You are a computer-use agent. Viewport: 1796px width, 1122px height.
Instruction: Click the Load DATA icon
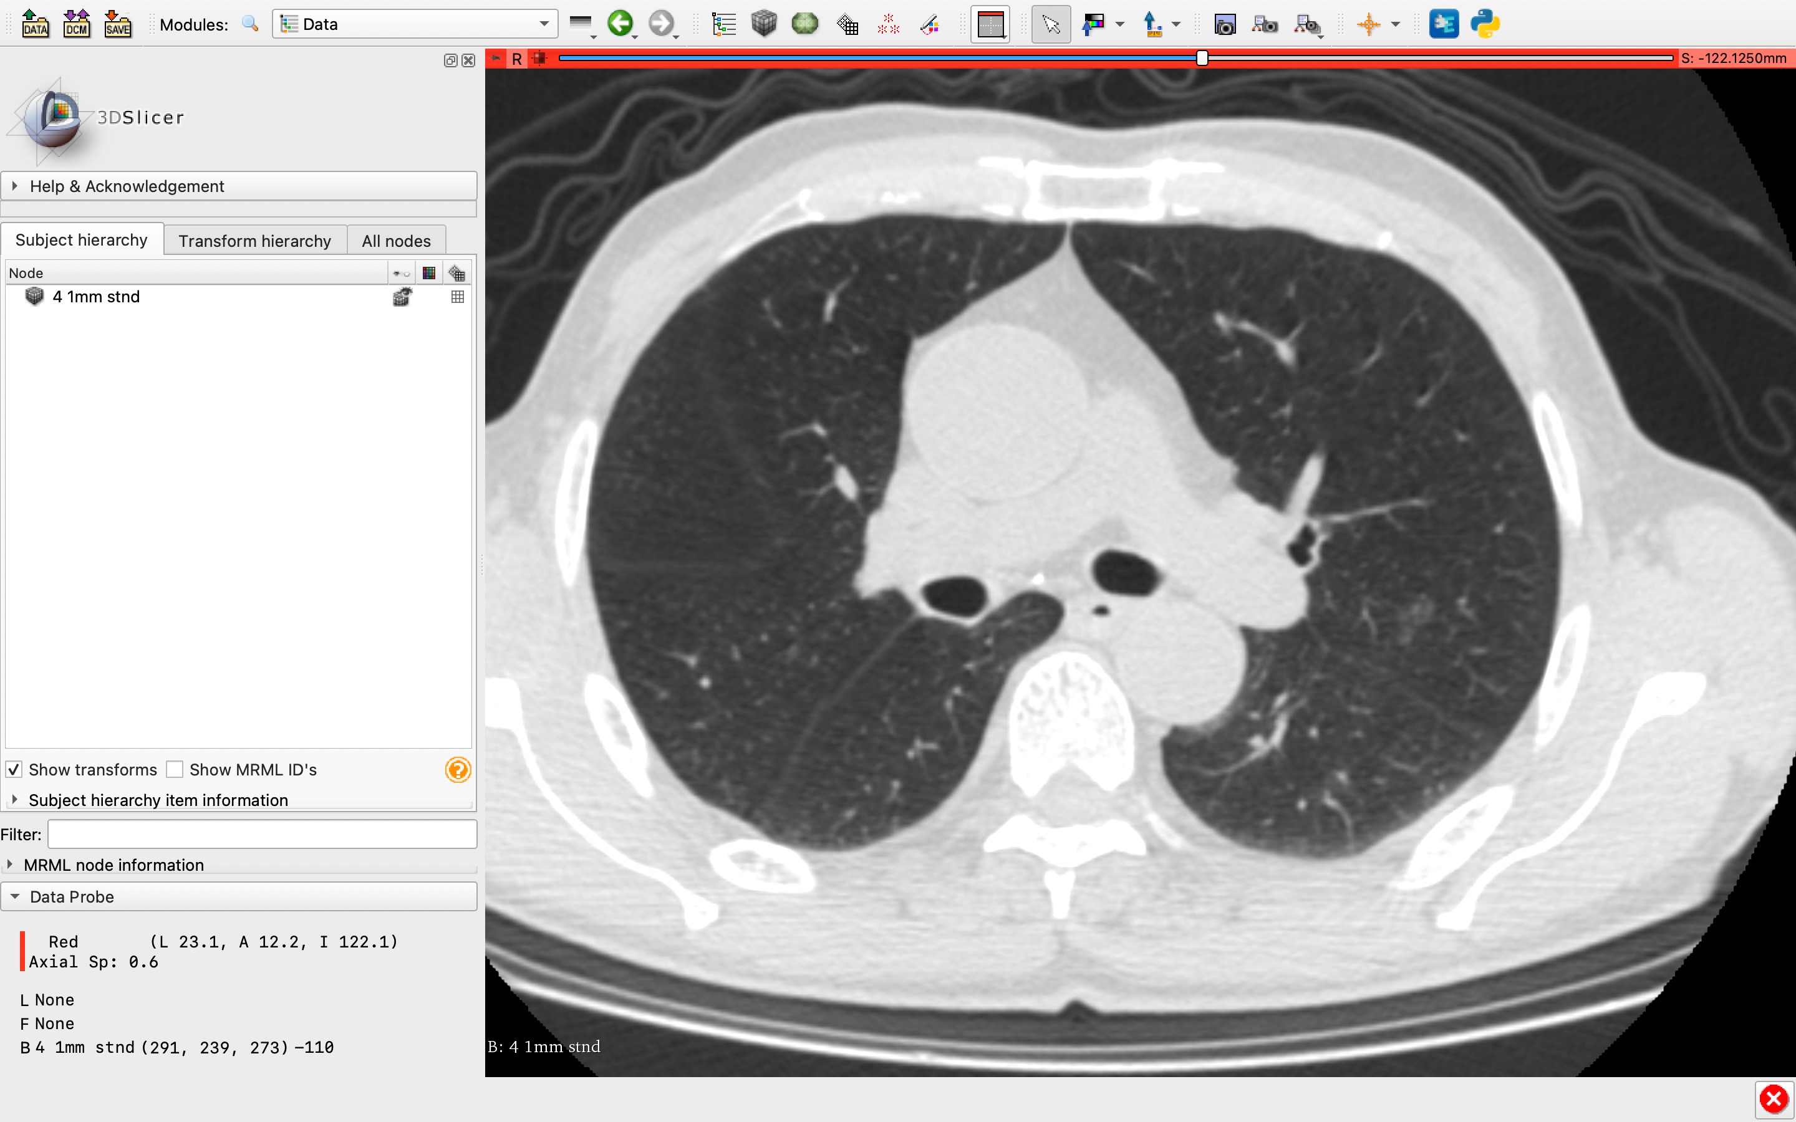(35, 24)
